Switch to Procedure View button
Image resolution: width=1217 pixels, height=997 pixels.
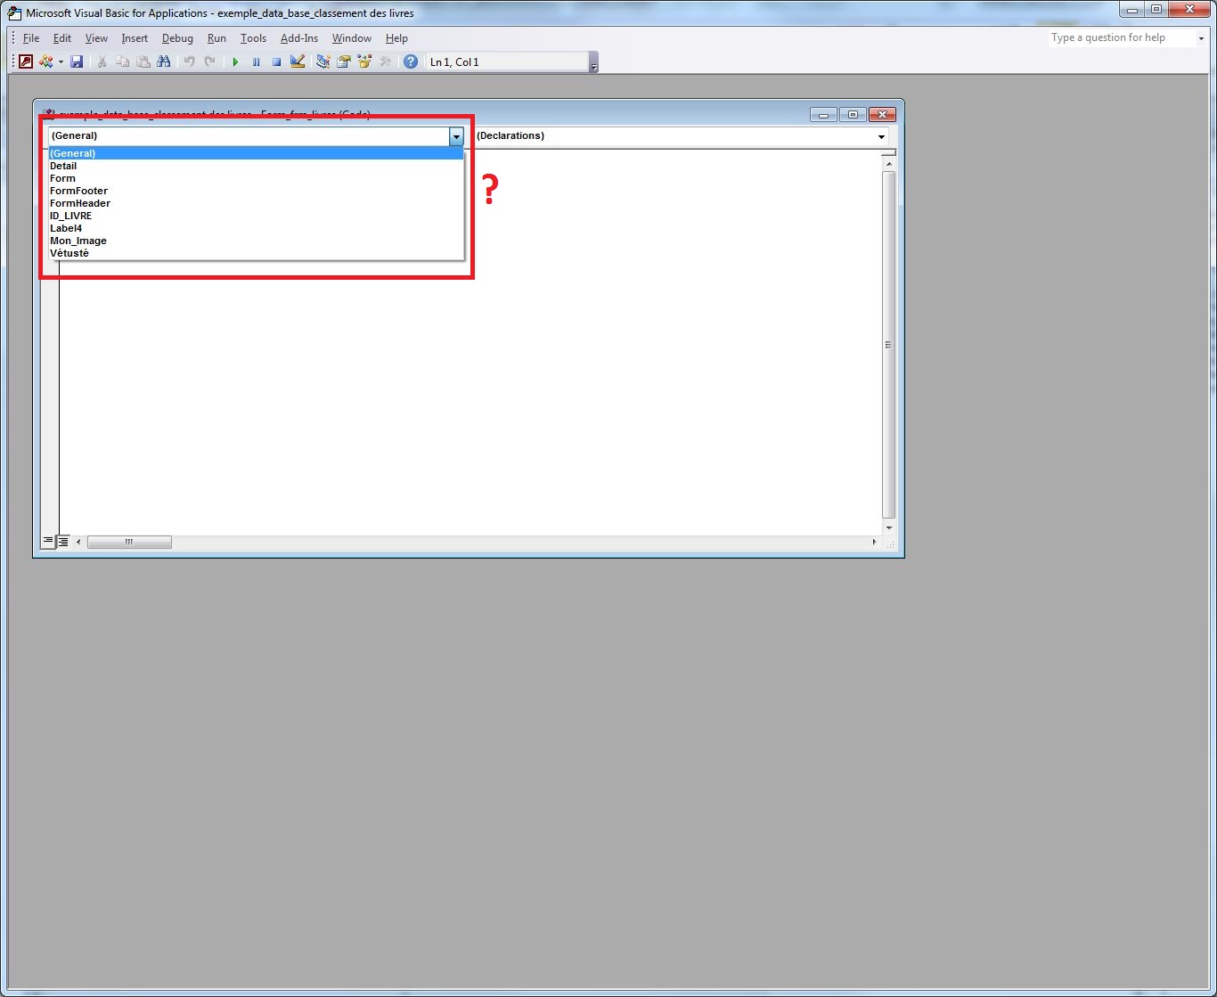[x=48, y=541]
